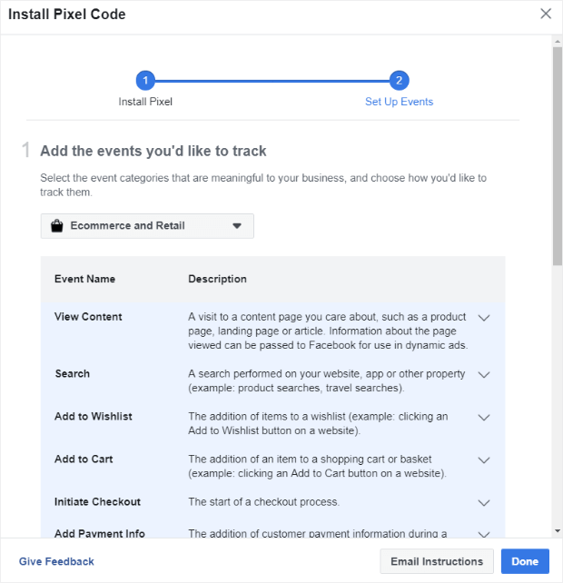563x583 pixels.
Task: Click the step 1 circle icon
Action: pos(145,80)
